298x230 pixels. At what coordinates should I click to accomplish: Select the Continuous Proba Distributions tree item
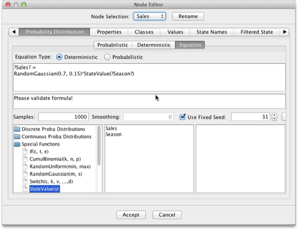coord(57,137)
